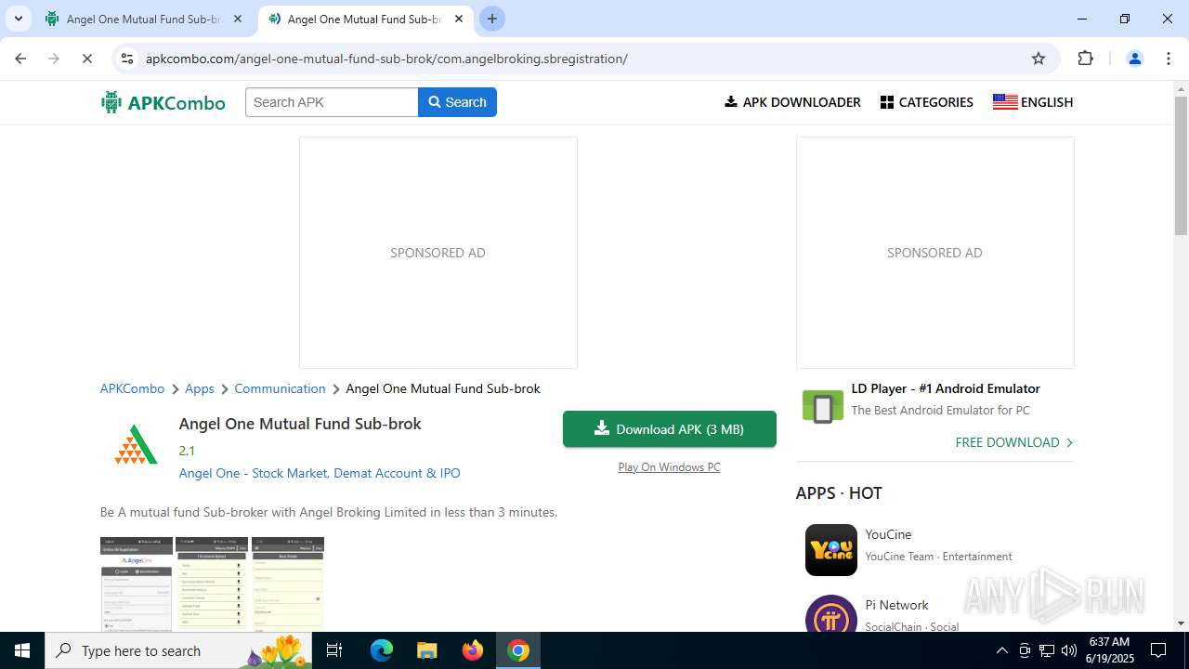
Task: Open the tab search dropdown arrow
Action: coord(18,19)
